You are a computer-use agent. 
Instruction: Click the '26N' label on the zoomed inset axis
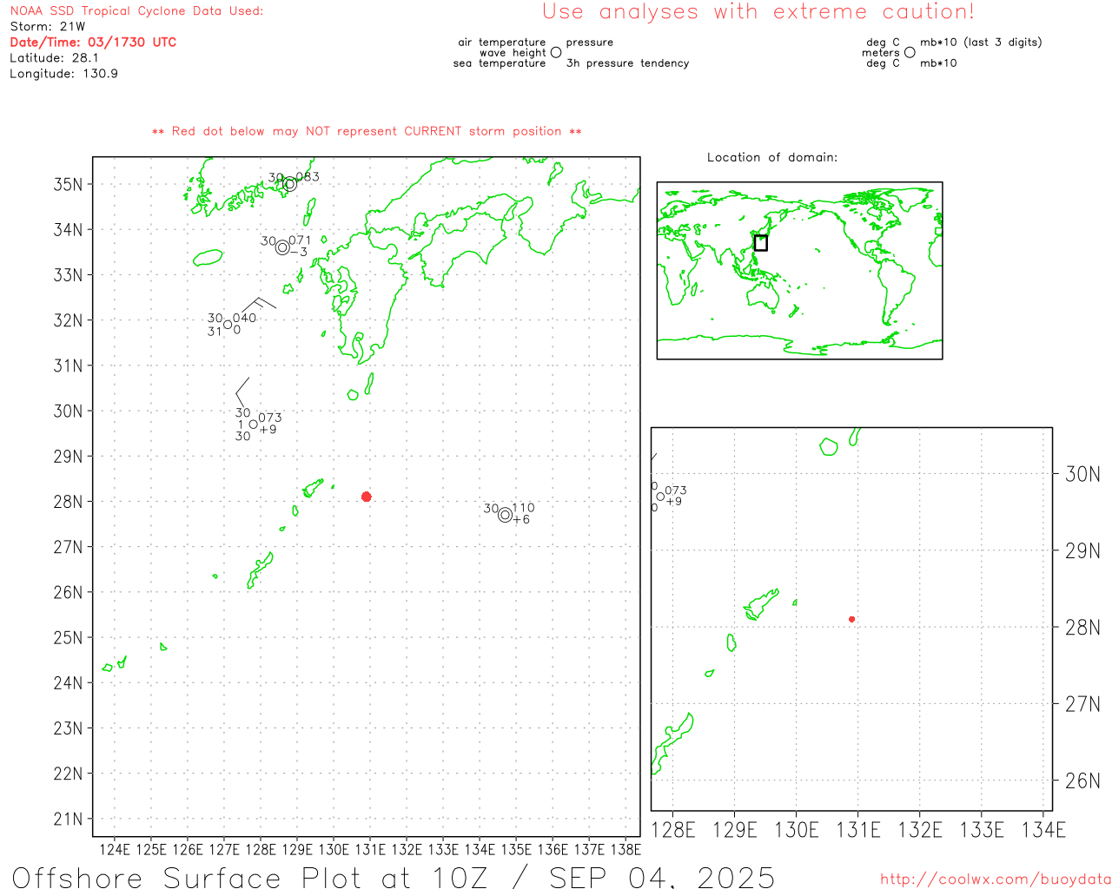coord(1082,780)
